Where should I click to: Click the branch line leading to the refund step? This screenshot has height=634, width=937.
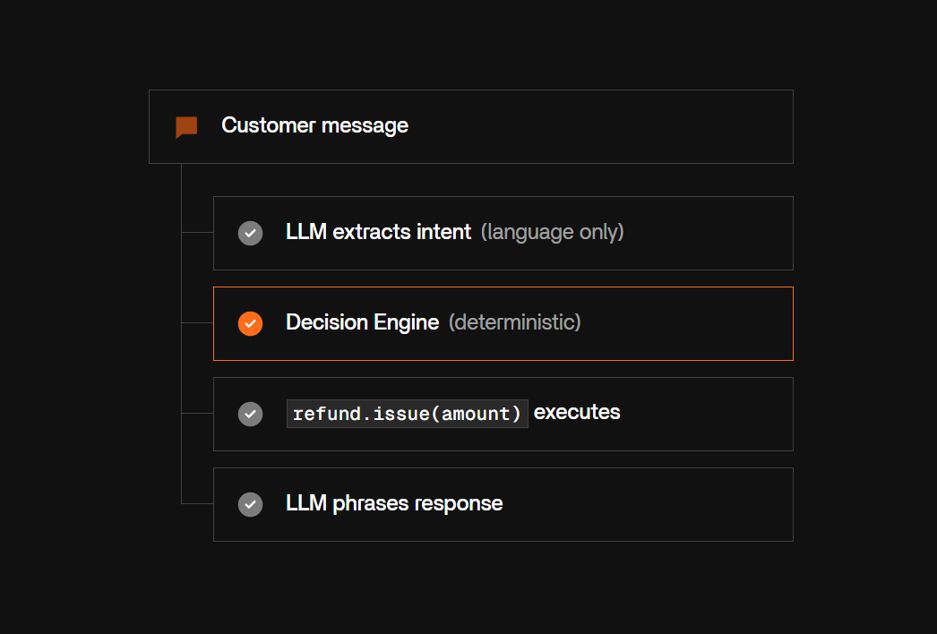click(198, 413)
